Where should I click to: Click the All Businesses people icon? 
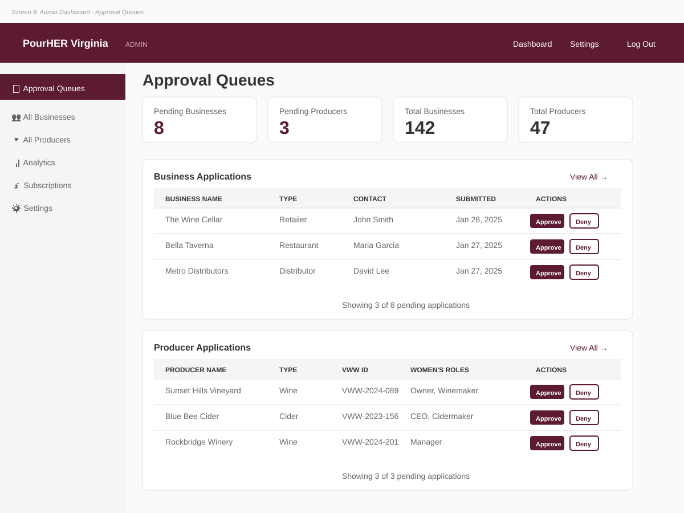click(16, 117)
